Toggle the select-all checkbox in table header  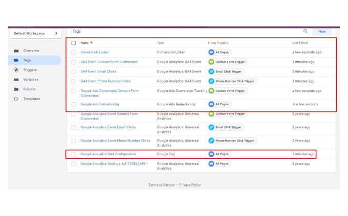pyautogui.click(x=74, y=43)
